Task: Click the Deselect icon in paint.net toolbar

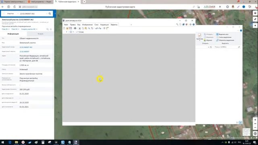Action: (92, 28)
